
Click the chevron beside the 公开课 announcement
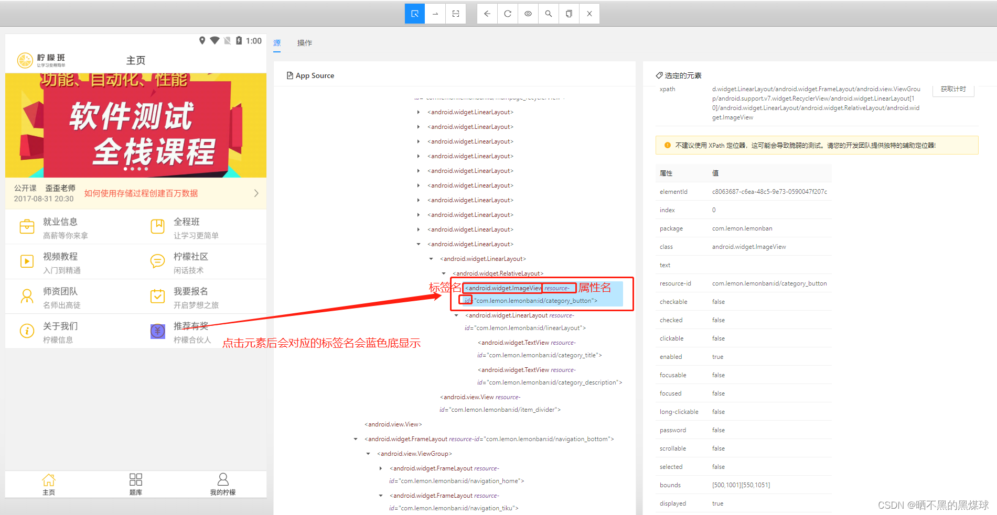tap(256, 193)
